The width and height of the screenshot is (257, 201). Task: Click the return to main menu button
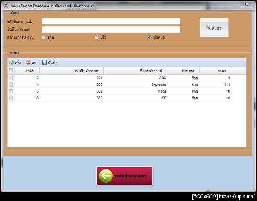[125, 176]
